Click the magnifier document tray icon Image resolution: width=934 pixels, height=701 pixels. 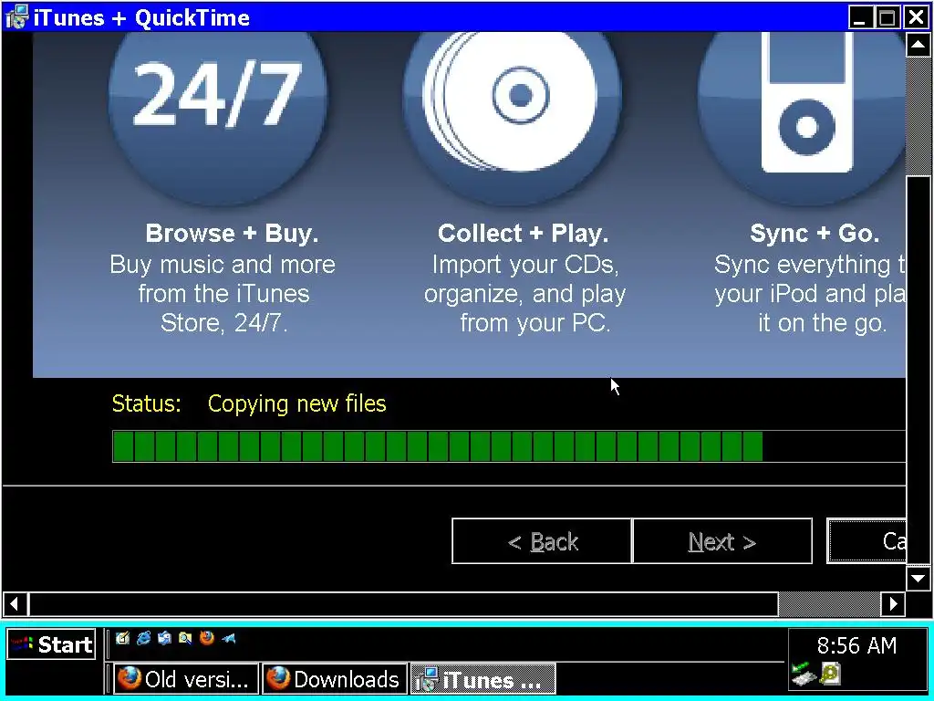[x=830, y=674]
